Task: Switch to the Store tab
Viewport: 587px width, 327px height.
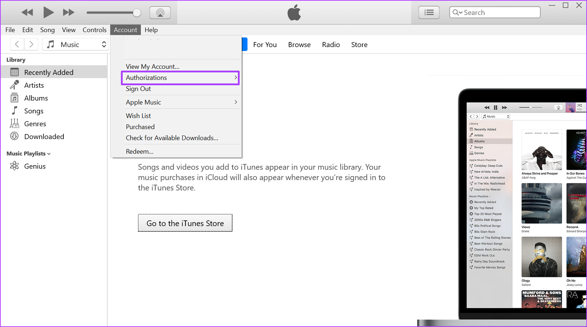Action: click(359, 45)
